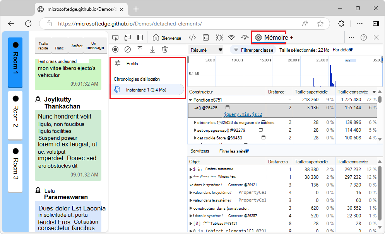Click the network wifi panel icon
The width and height of the screenshot is (385, 234).
coord(231,37)
